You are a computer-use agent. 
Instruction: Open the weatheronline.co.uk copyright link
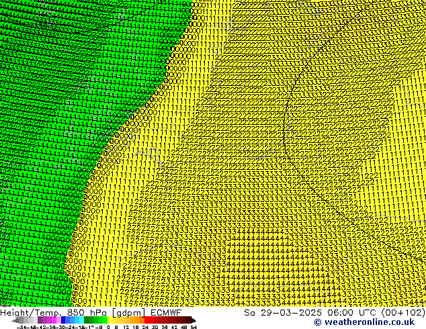click(364, 322)
